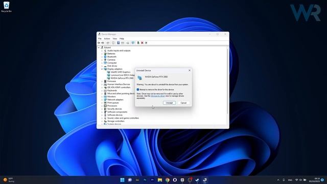This screenshot has width=327, height=184.
Task: Expand the Bluetooth category
Action: point(102,57)
